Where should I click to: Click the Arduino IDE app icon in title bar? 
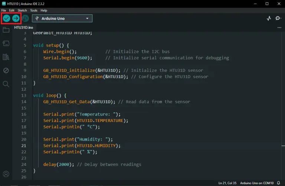click(x=4, y=4)
